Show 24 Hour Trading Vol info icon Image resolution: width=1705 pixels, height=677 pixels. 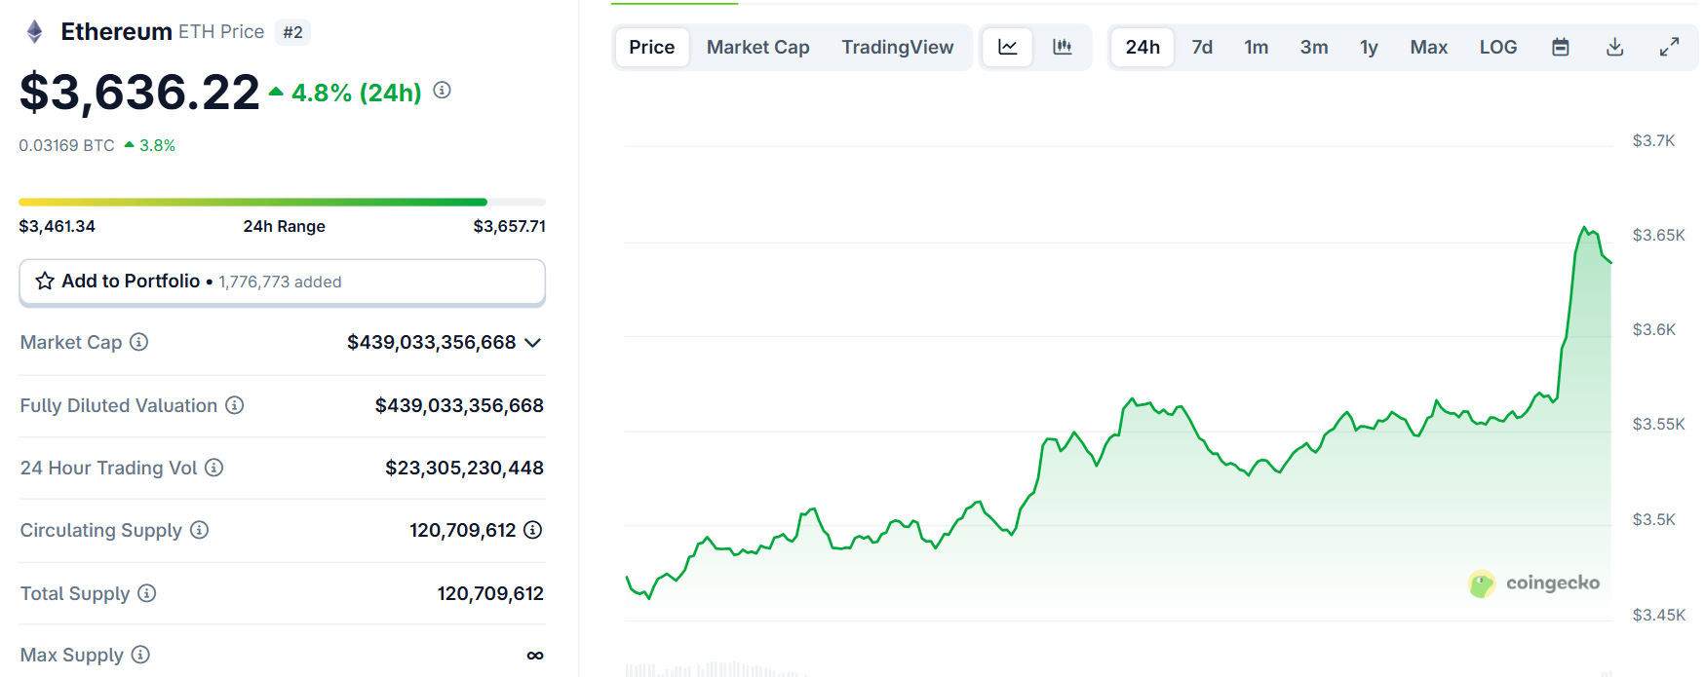(214, 468)
